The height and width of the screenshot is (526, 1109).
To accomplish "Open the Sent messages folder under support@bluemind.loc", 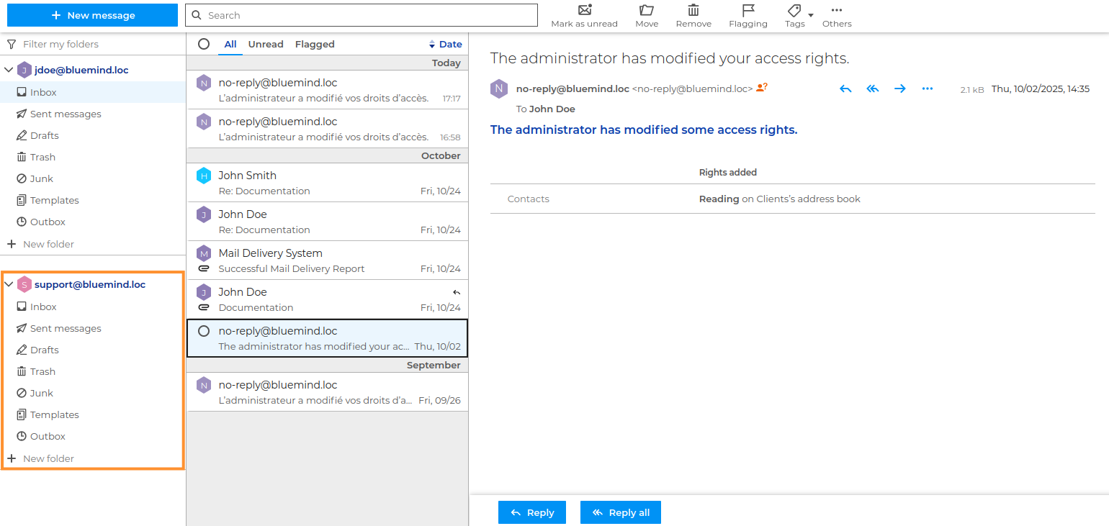I will [66, 328].
